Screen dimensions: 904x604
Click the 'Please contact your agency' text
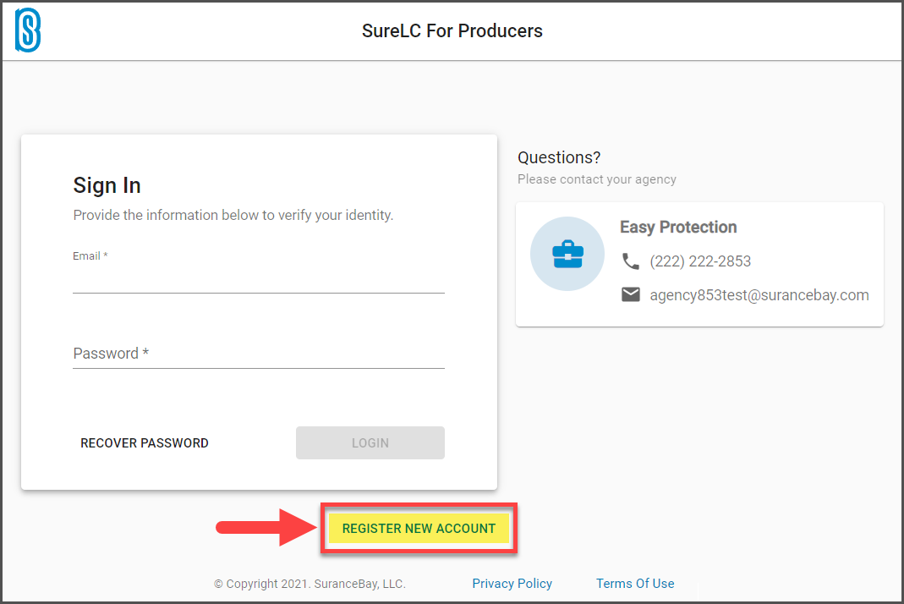[597, 179]
